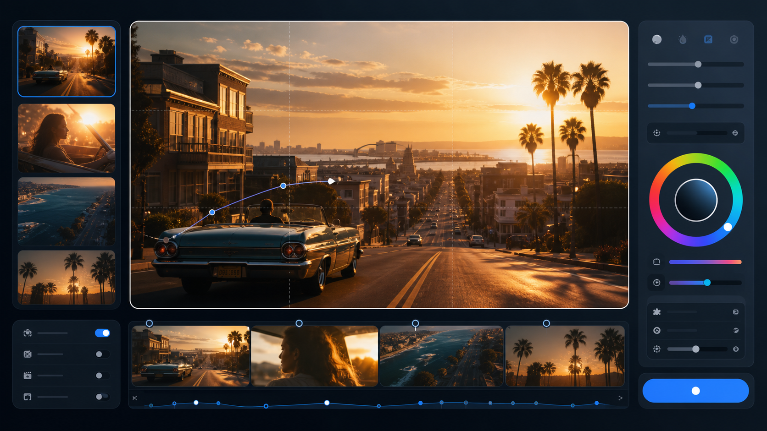Click the puzzle piece effect icon
This screenshot has height=431, width=767.
click(657, 312)
